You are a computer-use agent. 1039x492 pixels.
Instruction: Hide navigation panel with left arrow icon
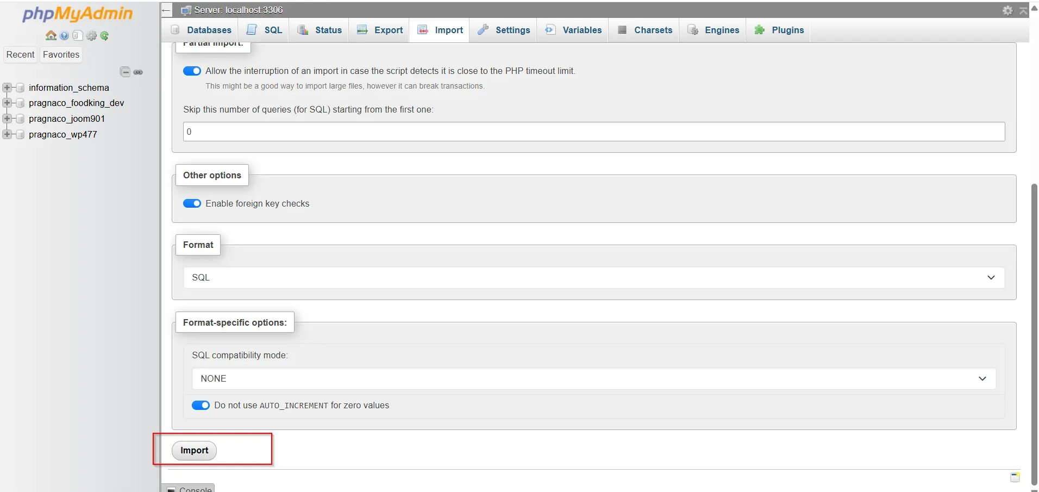[166, 10]
